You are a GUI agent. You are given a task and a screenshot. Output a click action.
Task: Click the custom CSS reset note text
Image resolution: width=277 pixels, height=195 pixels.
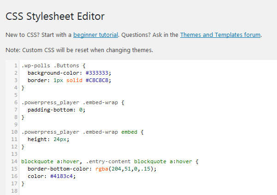[x=79, y=50]
